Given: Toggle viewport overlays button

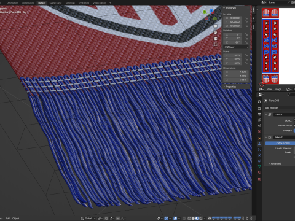Looking at the screenshot, I should pos(175,219).
